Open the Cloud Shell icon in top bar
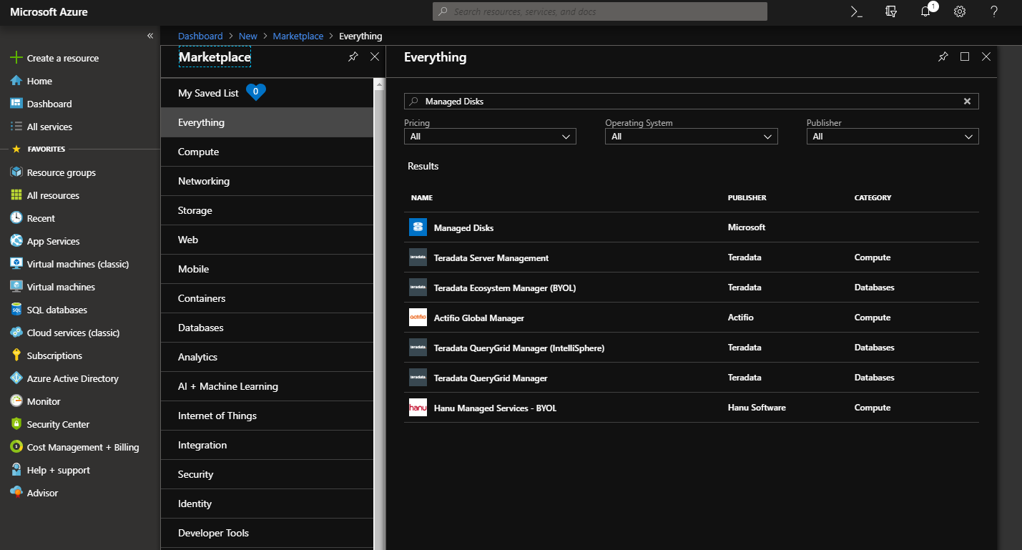Viewport: 1022px width, 550px height. (x=856, y=11)
